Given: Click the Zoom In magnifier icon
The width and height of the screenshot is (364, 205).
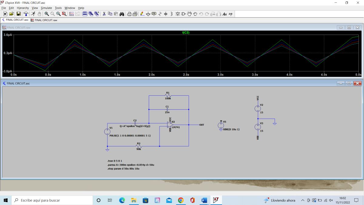Looking at the screenshot, I should (47, 14).
